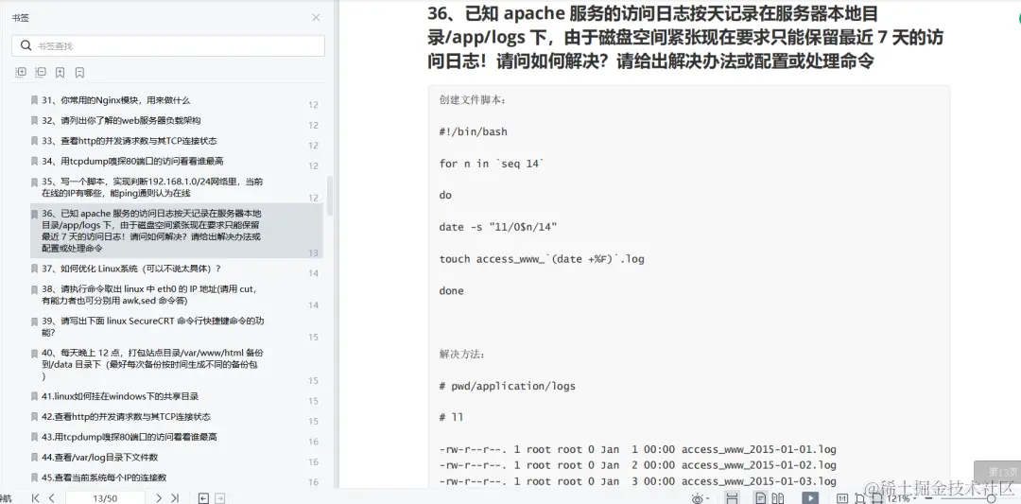Open bookmark 43.用tcpdump嗅探80端口
This screenshot has height=504, width=1021.
click(129, 436)
